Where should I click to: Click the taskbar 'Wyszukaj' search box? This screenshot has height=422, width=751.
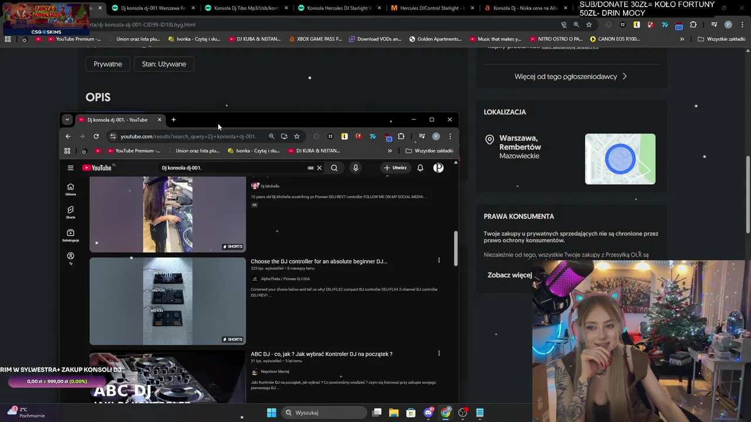tap(324, 413)
